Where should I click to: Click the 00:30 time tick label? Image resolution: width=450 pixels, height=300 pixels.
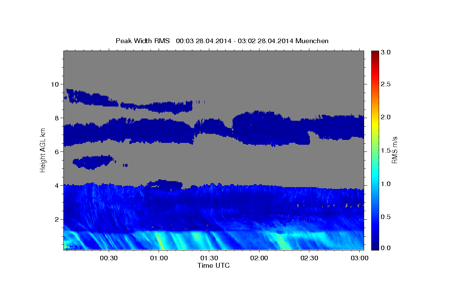[x=109, y=258]
